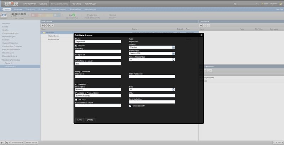Uncheck the Follow redirect? box
284x145 pixels.
click(130, 106)
